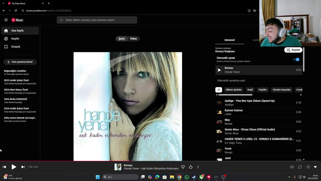Image resolution: width=321 pixels, height=181 pixels.
Task: Click the address bar URL
Action: pyautogui.click(x=49, y=11)
